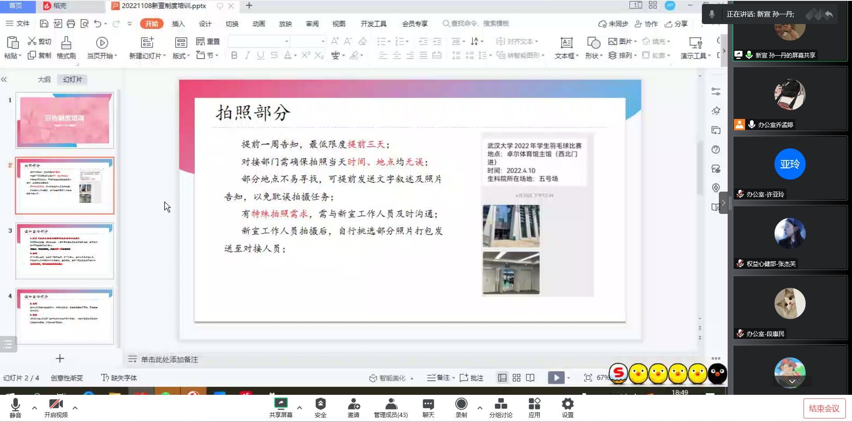
Task: Start recording with the record icon
Action: click(x=461, y=405)
